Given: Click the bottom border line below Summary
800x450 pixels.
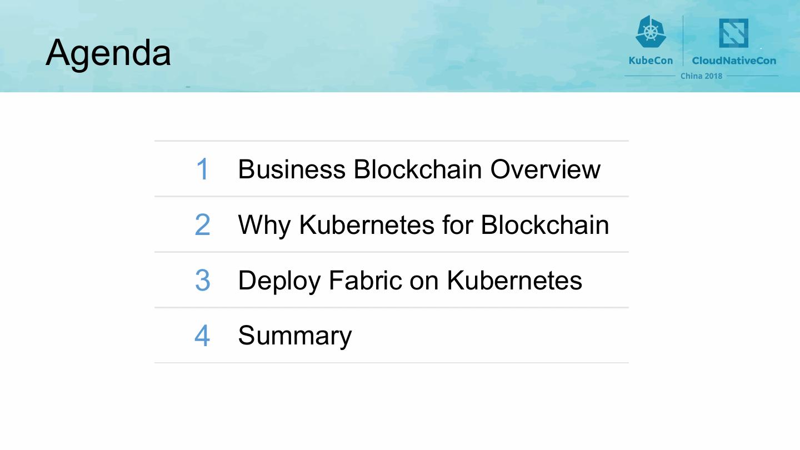Looking at the screenshot, I should tap(391, 363).
